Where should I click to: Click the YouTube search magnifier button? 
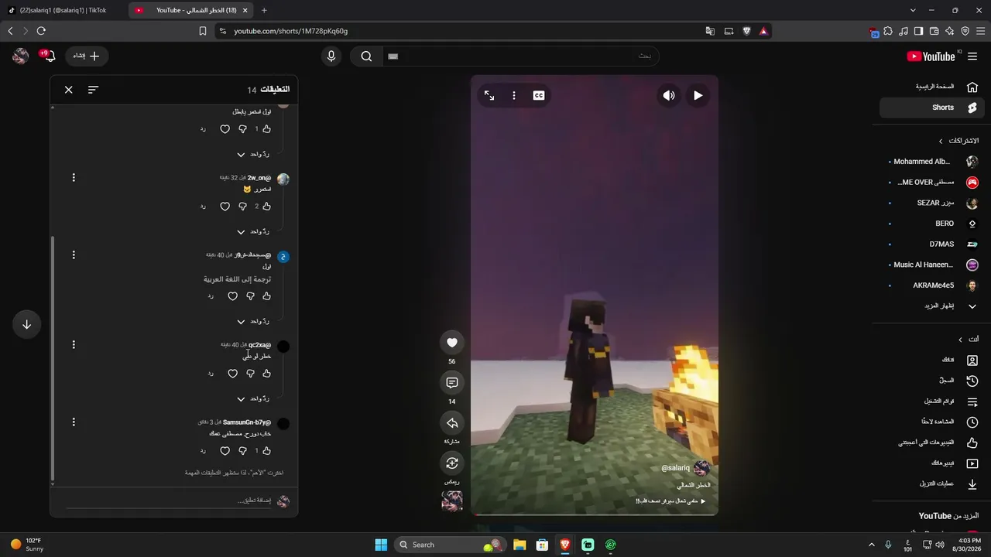pos(367,56)
